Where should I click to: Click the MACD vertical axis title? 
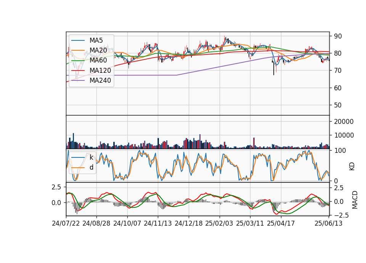pyautogui.click(x=355, y=200)
